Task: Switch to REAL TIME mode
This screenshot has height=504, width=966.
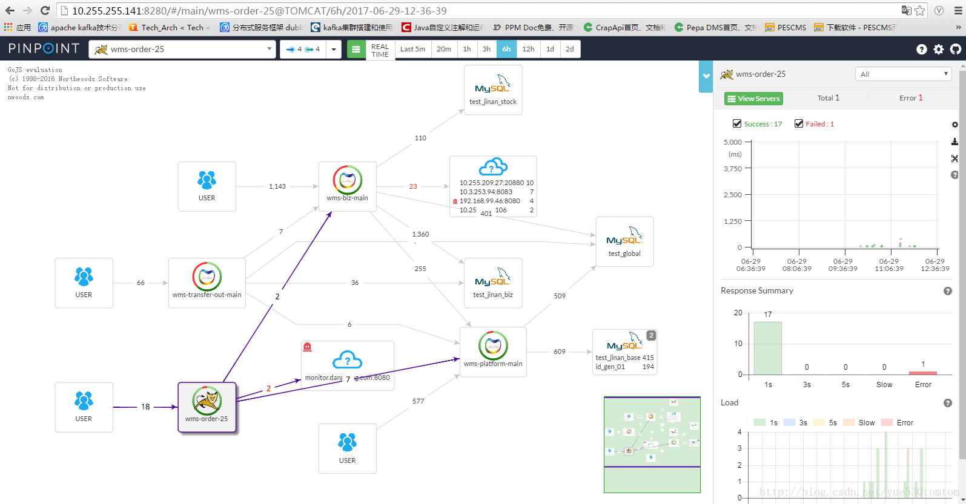Action: [380, 50]
